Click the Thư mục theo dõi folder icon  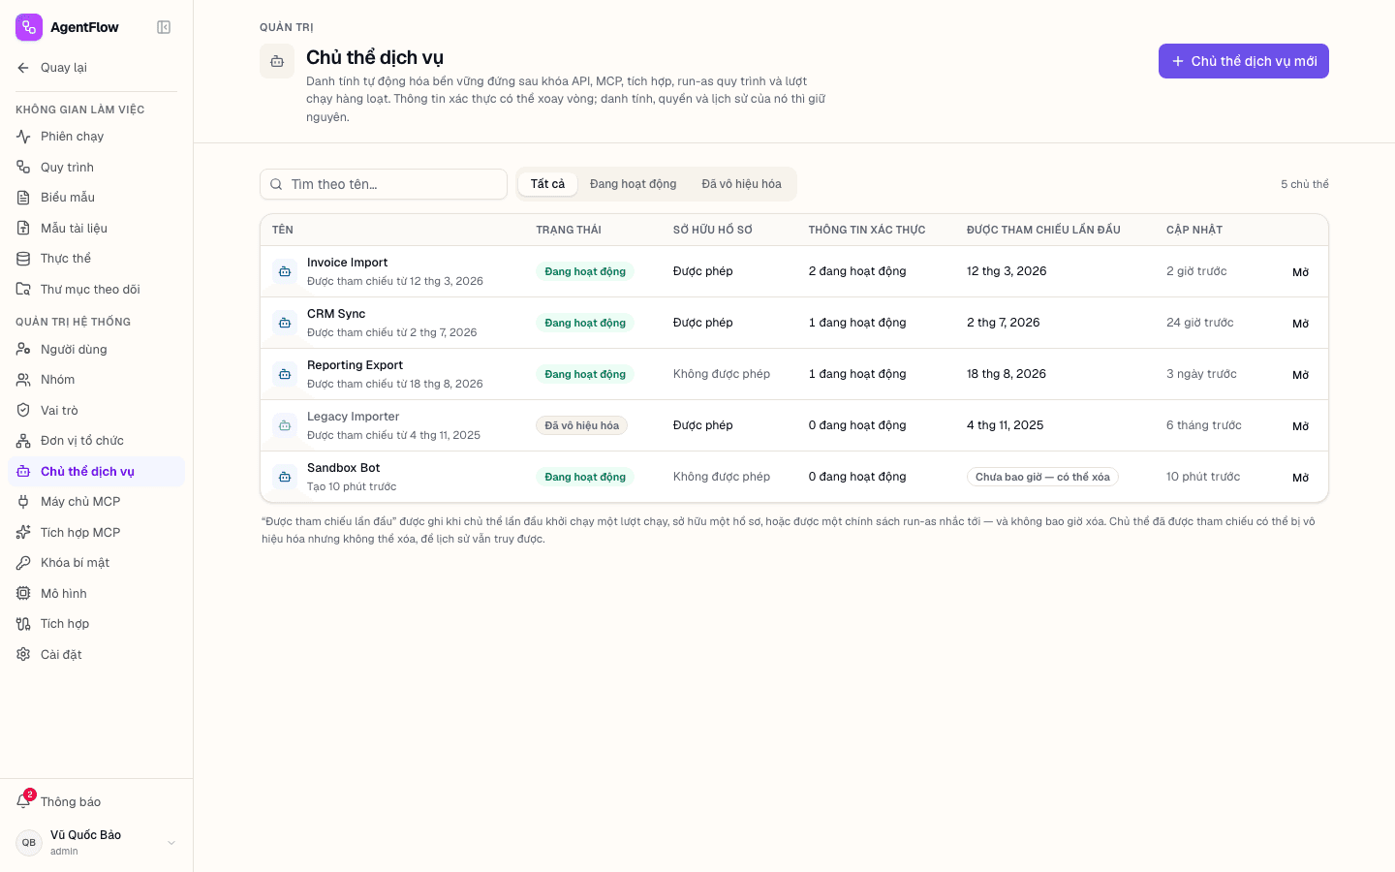pos(23,290)
